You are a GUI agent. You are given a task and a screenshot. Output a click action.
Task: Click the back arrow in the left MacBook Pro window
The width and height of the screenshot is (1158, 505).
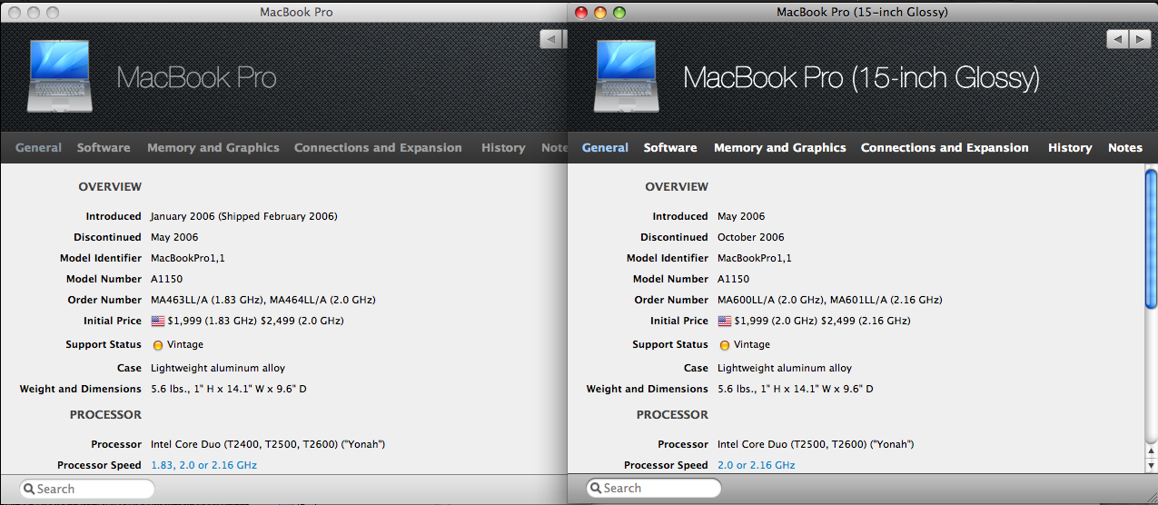(x=551, y=39)
